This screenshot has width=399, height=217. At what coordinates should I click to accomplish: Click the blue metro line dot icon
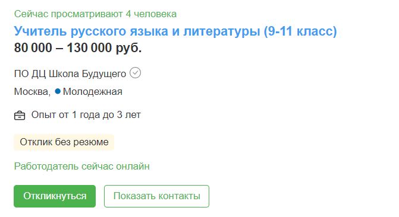tap(58, 91)
